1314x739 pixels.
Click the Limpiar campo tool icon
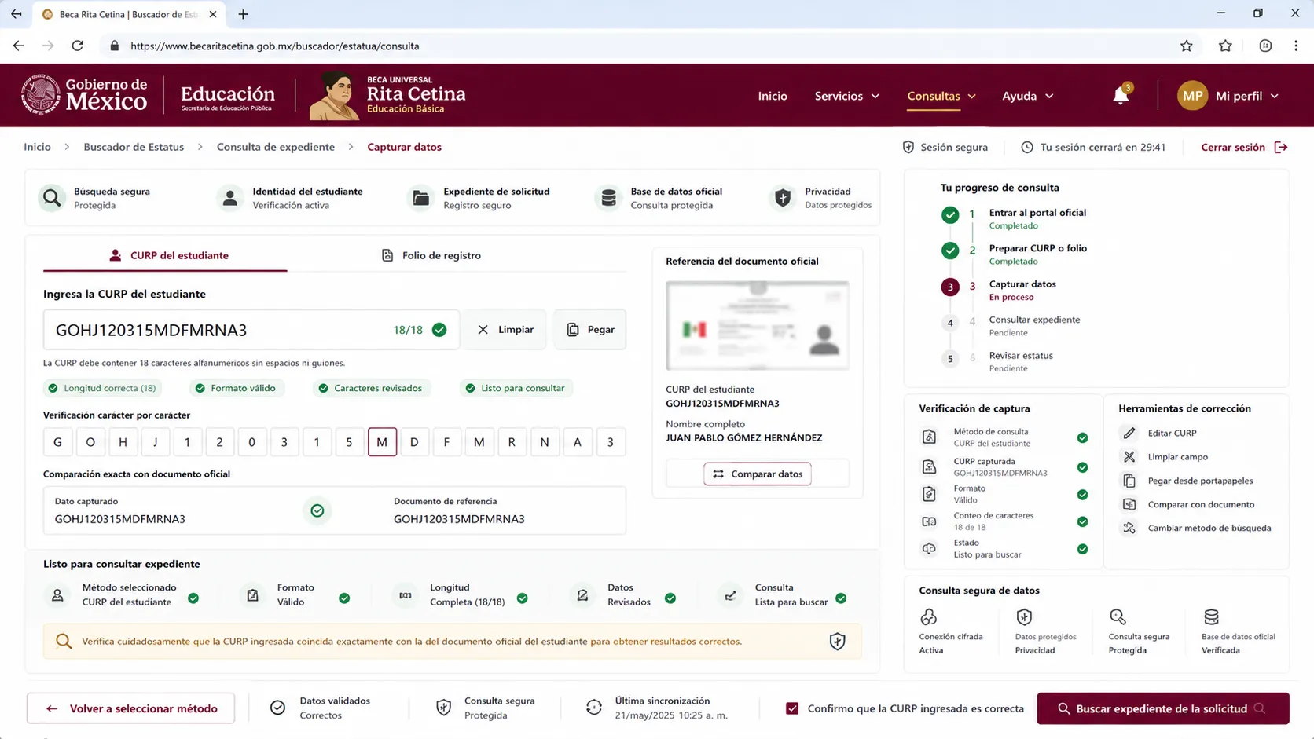click(x=1129, y=456)
